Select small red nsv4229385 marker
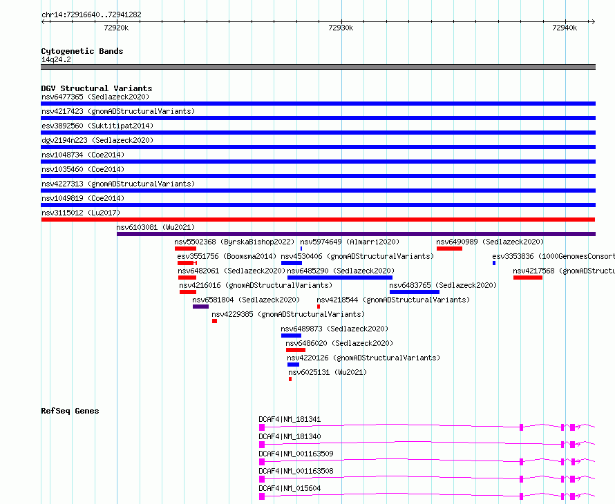This screenshot has height=504, width=615. 214,321
